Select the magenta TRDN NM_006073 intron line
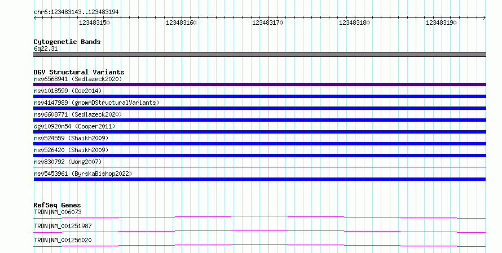Screen dimensions: 502x253 click(259, 217)
